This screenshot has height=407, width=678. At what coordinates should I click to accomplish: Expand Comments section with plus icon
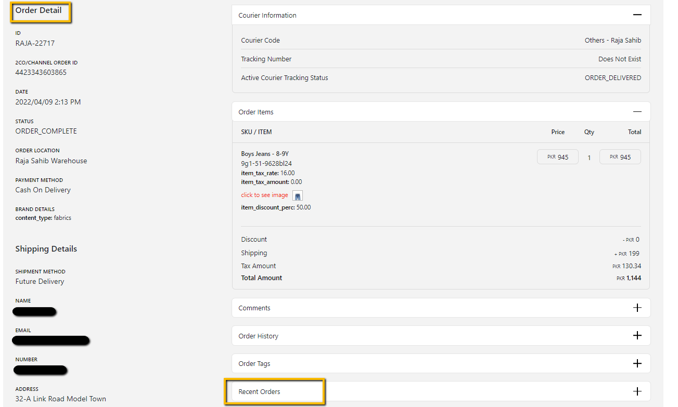click(x=637, y=308)
